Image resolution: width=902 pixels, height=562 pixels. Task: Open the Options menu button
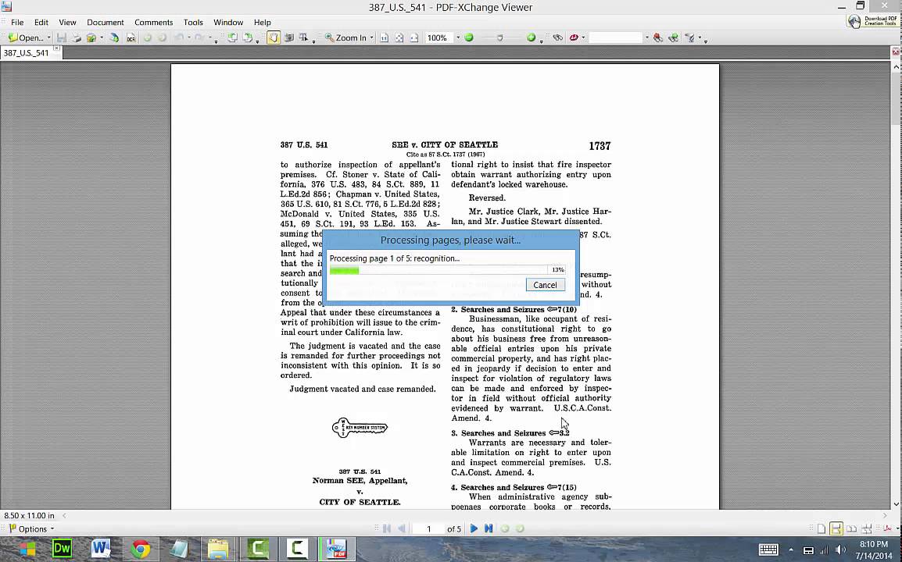(x=31, y=528)
